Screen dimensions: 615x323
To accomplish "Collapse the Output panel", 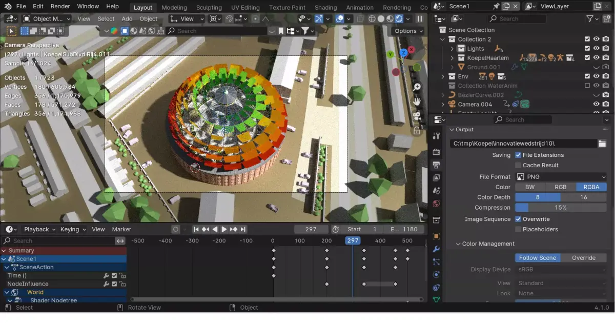I will coord(452,130).
